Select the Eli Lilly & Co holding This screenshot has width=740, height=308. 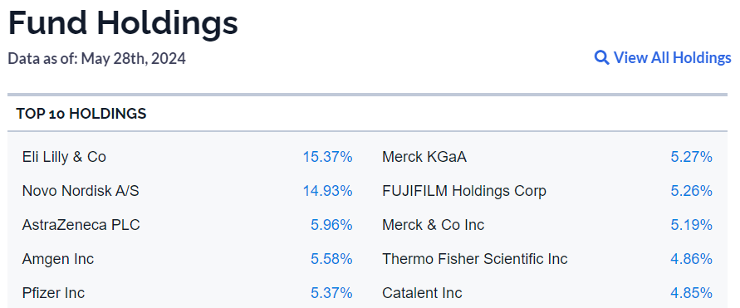[x=64, y=157]
